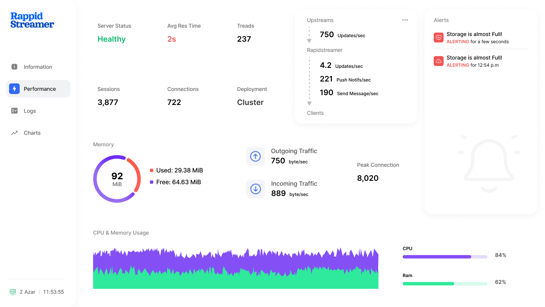Screen dimensions: 545x307
Task: Click the CPU usage progress bar
Action: (445, 257)
